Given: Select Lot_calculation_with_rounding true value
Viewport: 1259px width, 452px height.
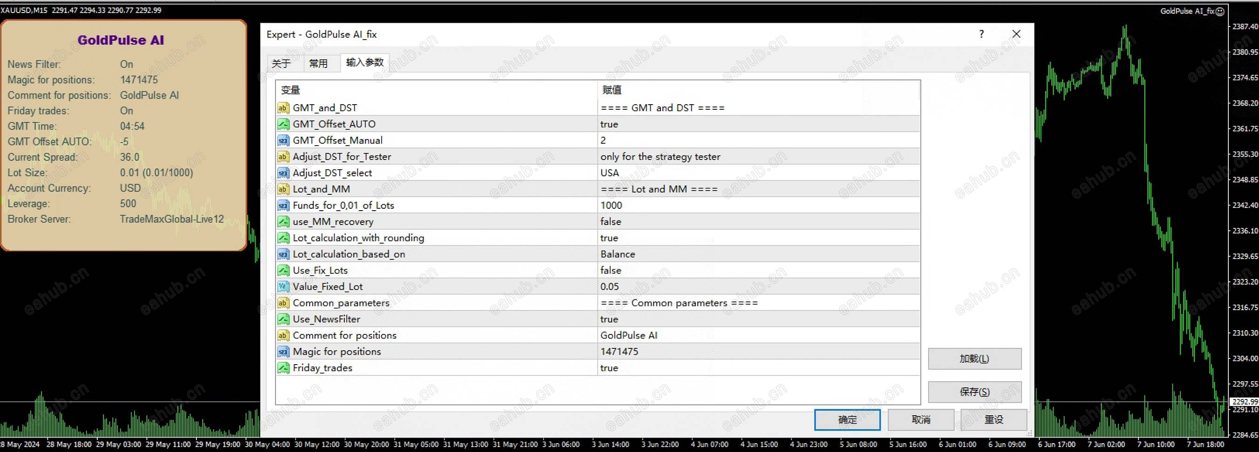Looking at the screenshot, I should [609, 238].
